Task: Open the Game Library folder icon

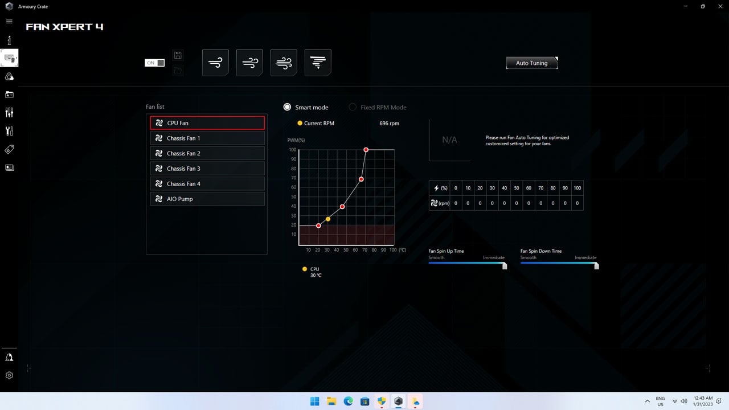Action: pyautogui.click(x=9, y=95)
